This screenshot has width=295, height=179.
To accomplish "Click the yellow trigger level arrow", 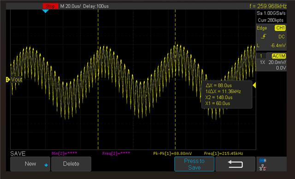I will point(254,85).
